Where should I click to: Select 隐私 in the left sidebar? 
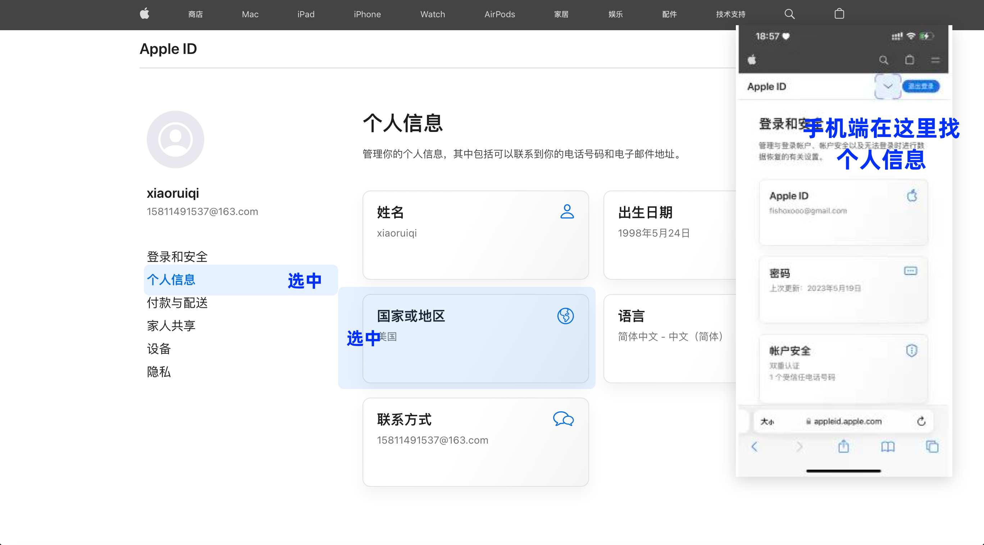tap(159, 372)
